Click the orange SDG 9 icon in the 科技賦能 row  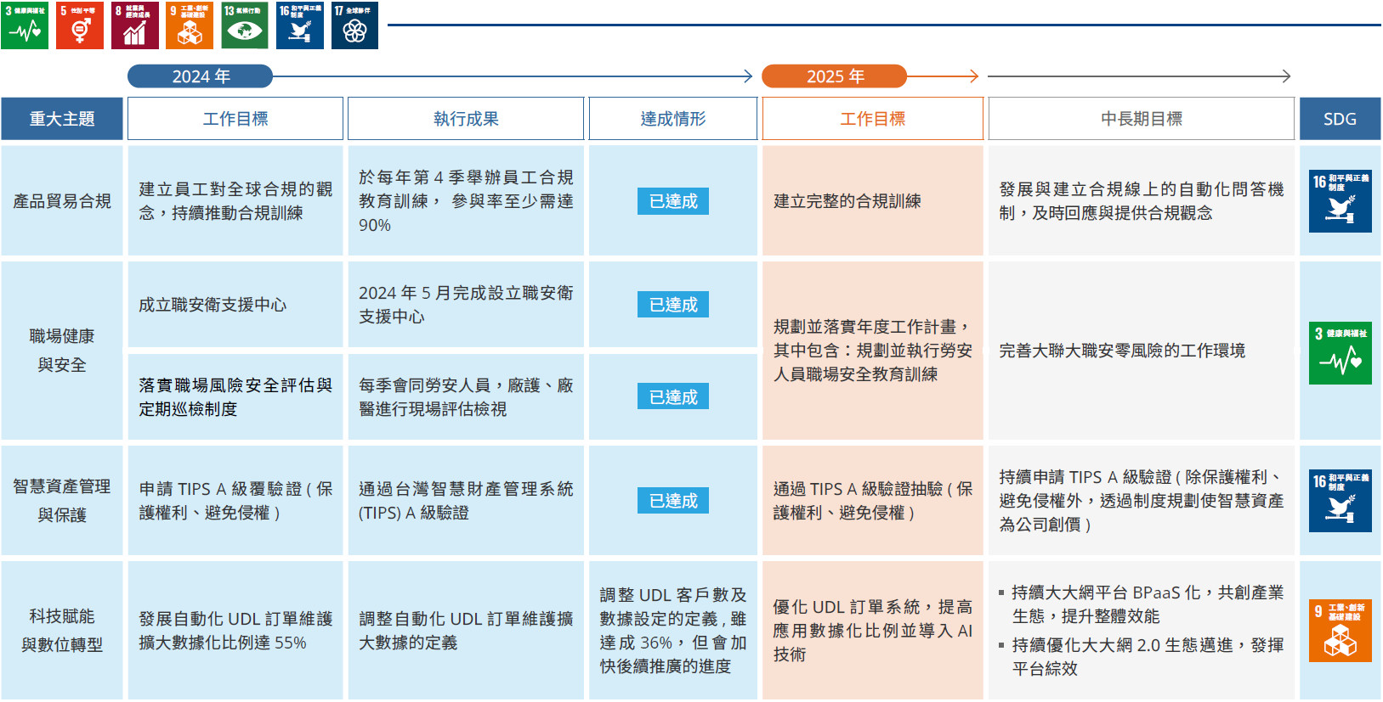[x=1340, y=631]
